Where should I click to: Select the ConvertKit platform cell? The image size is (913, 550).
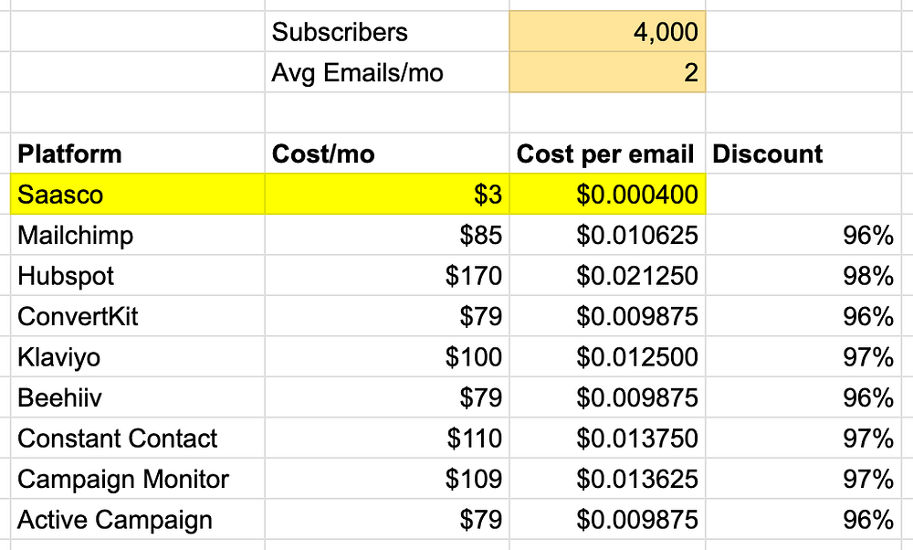pyautogui.click(x=138, y=316)
